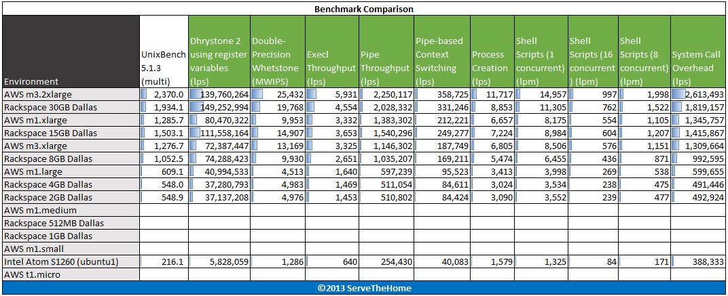
Task: Click the System Call Overhead header
Action: 697,61
